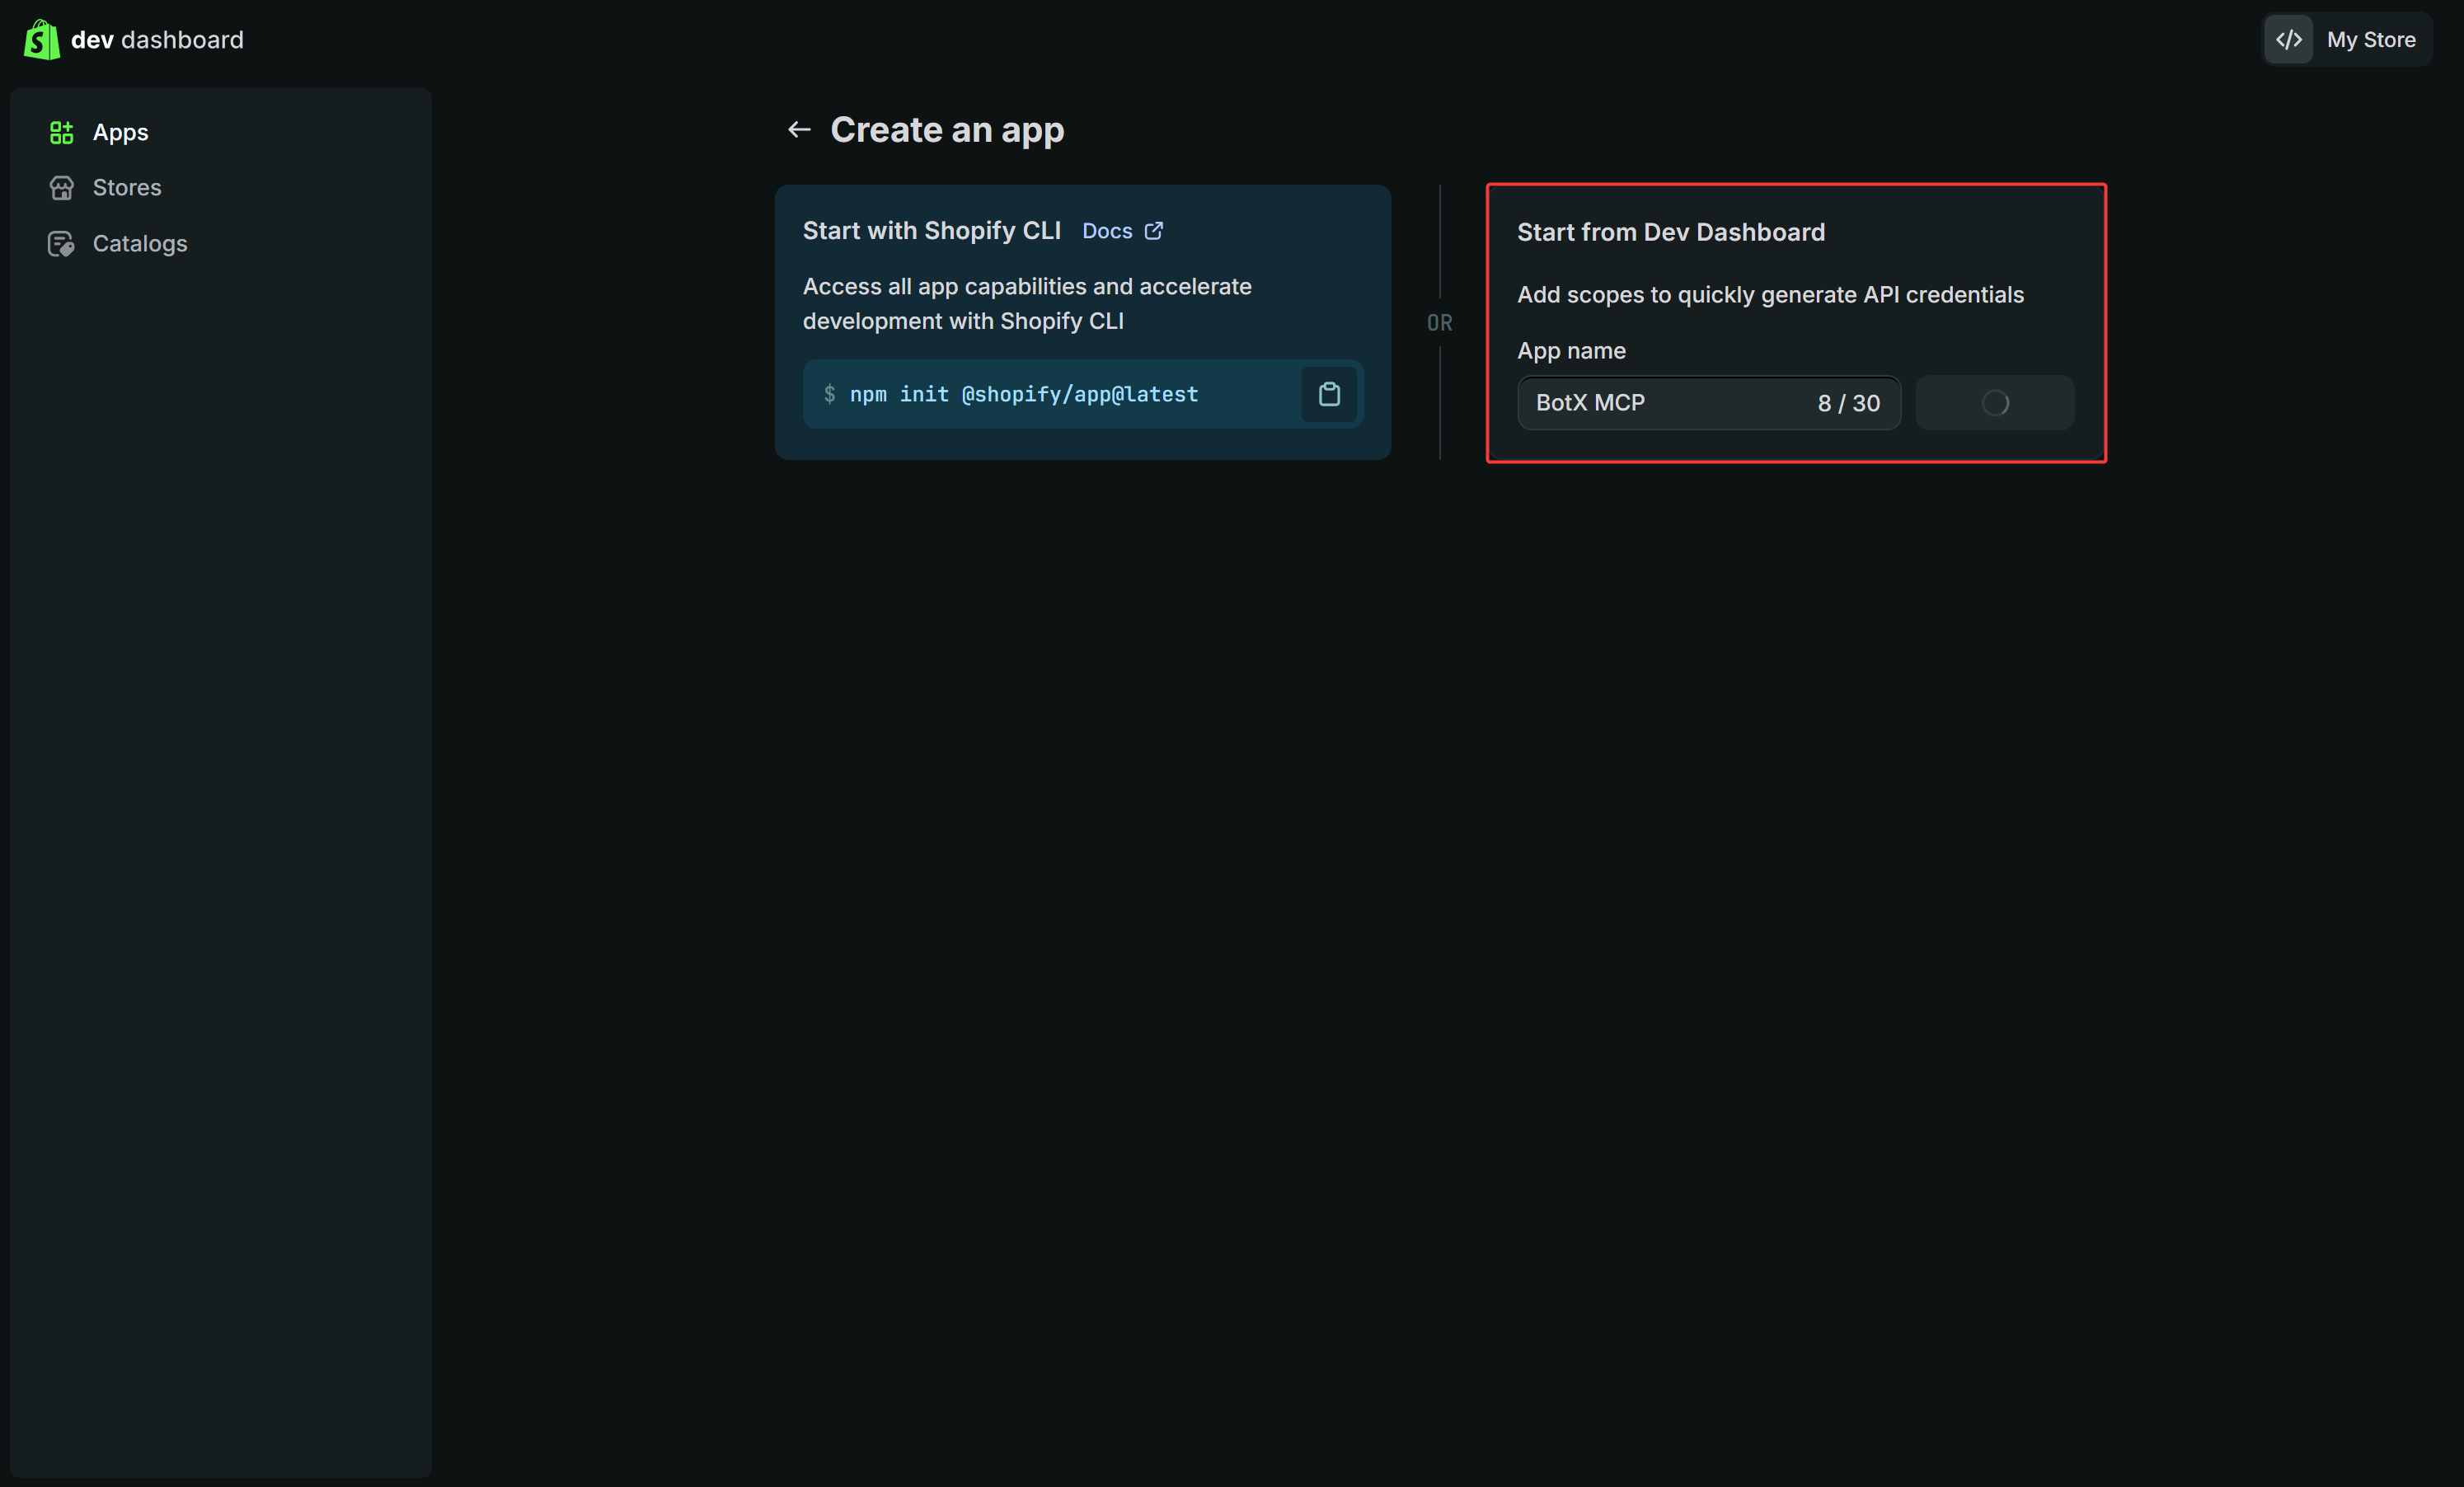Screen dimensions: 2464x1487
Task: Focus the App name input field
Action: (x=1709, y=403)
